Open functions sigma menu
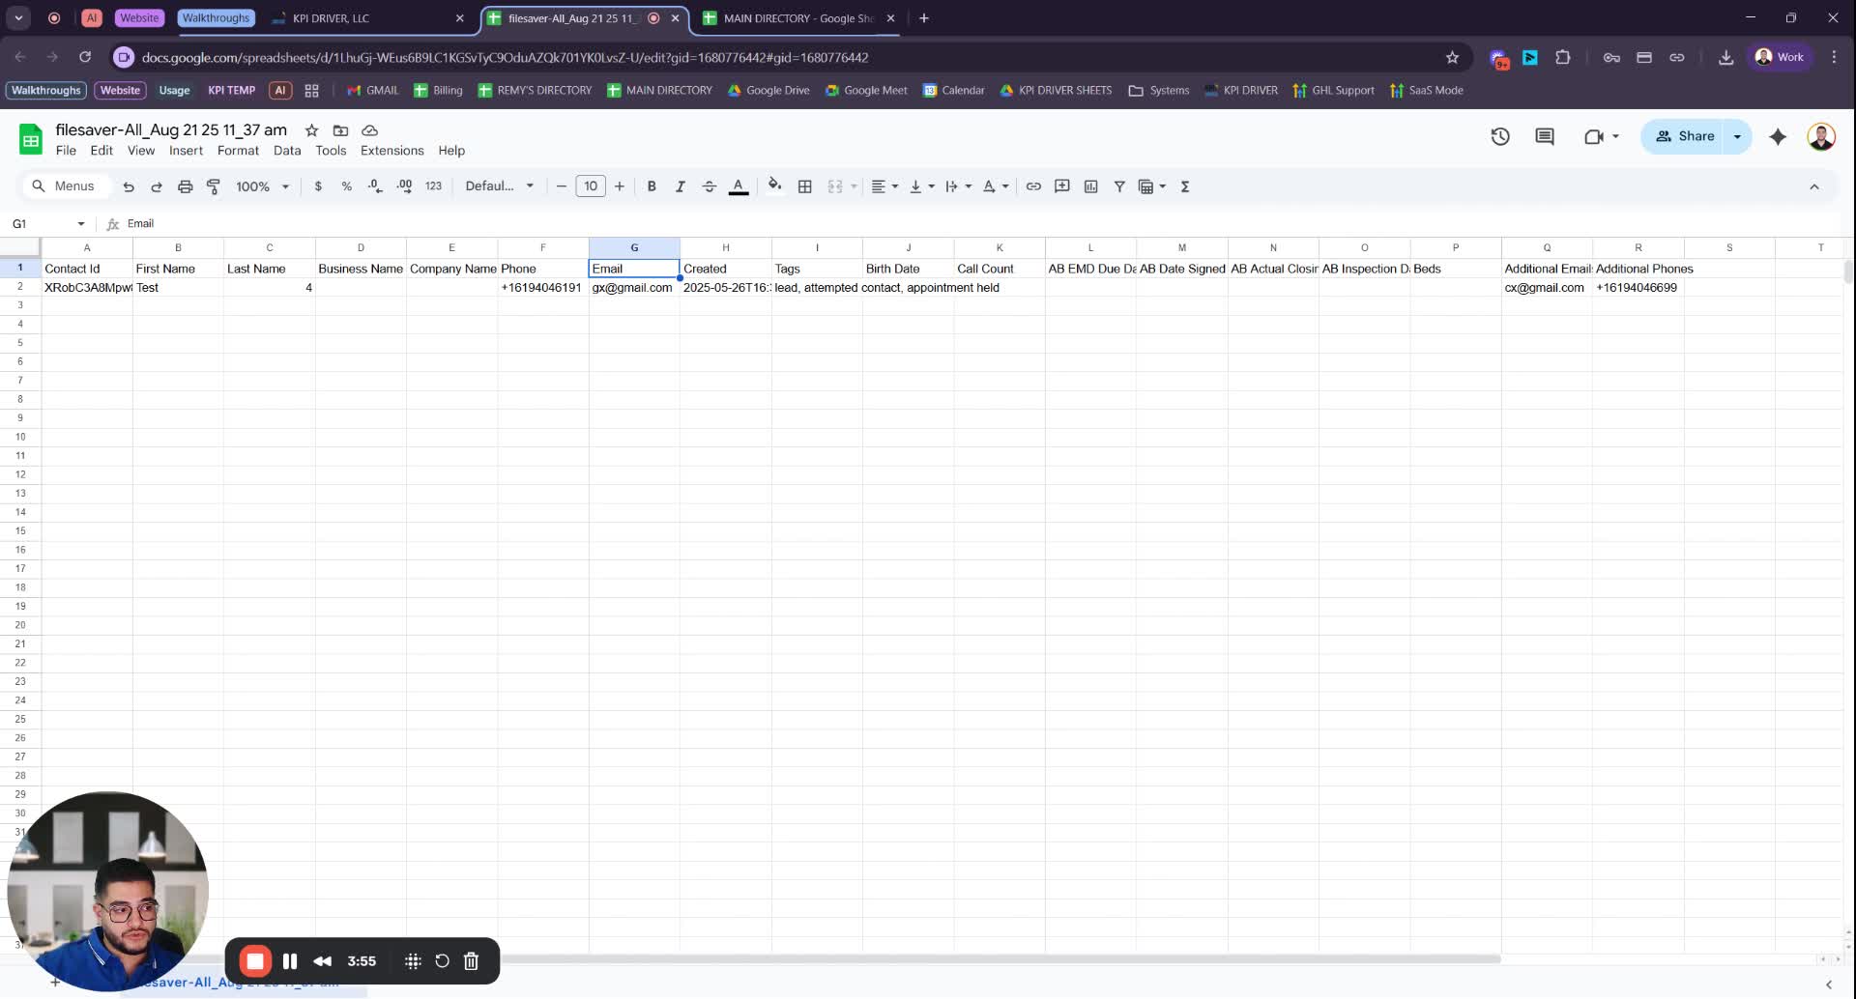 (1185, 186)
